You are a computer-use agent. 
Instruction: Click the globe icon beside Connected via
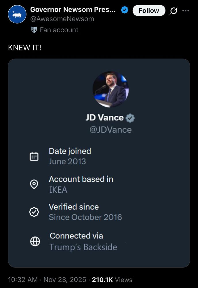click(x=35, y=241)
